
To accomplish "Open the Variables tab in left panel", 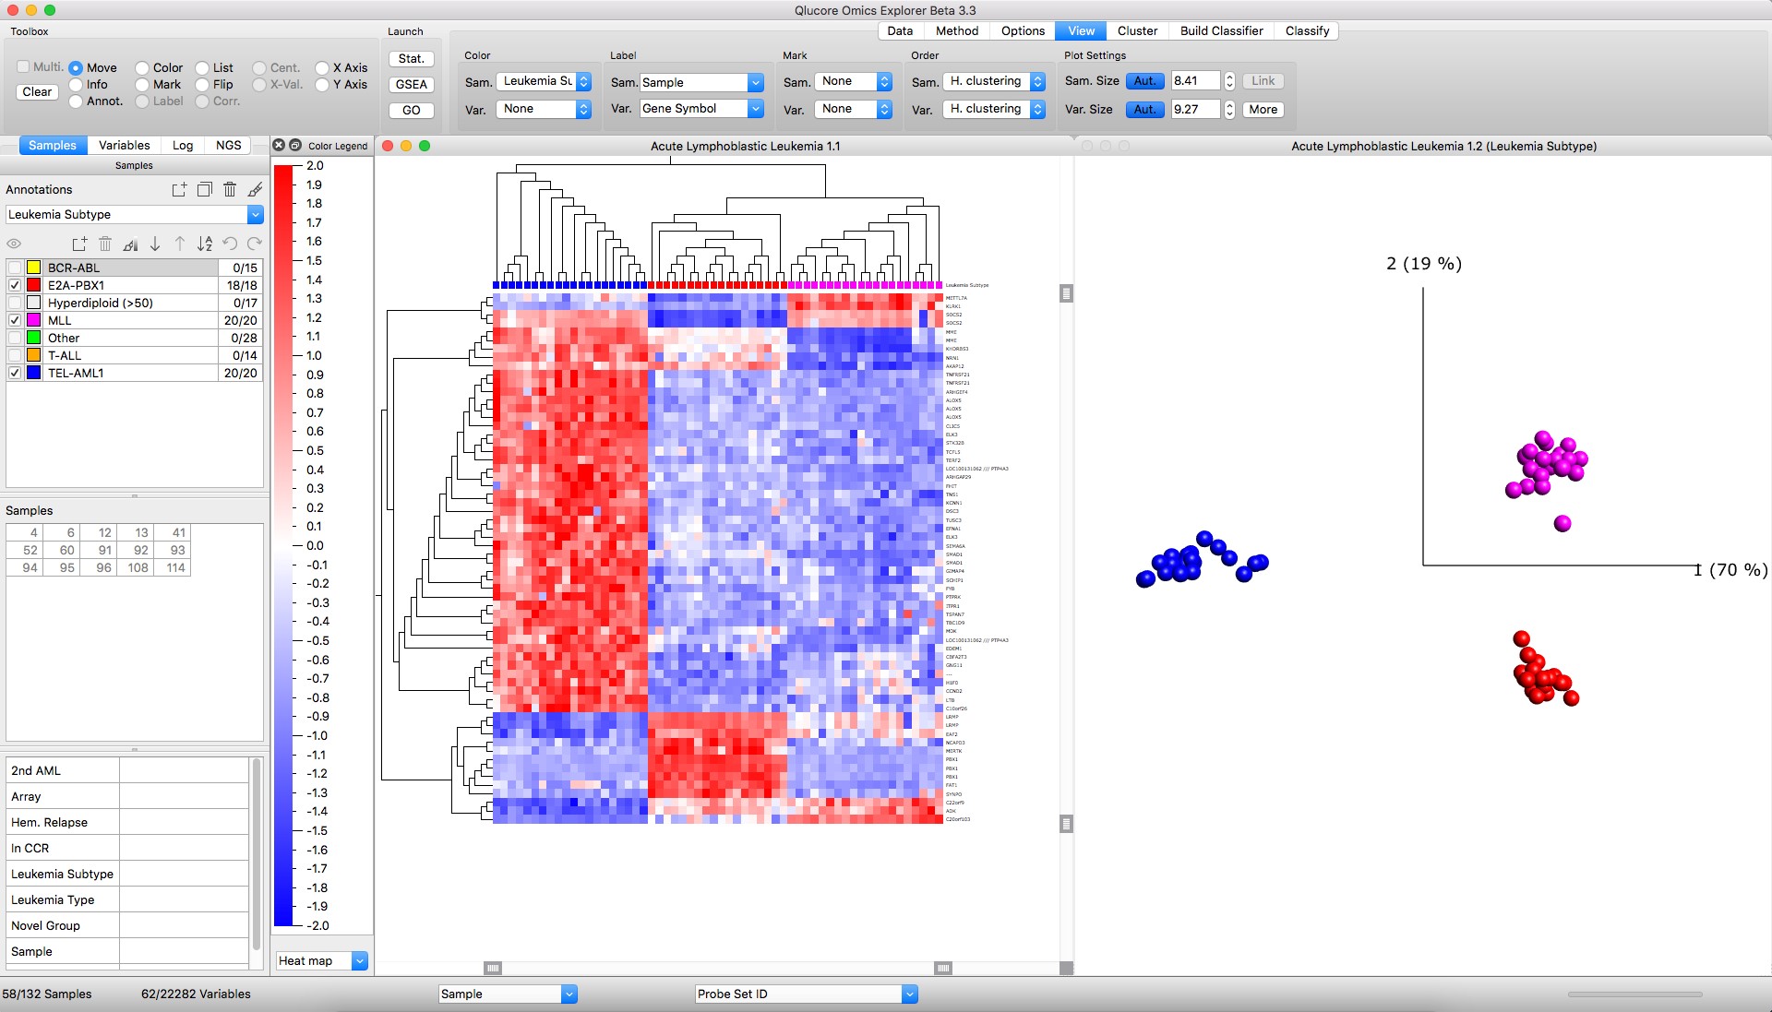I will tap(124, 145).
